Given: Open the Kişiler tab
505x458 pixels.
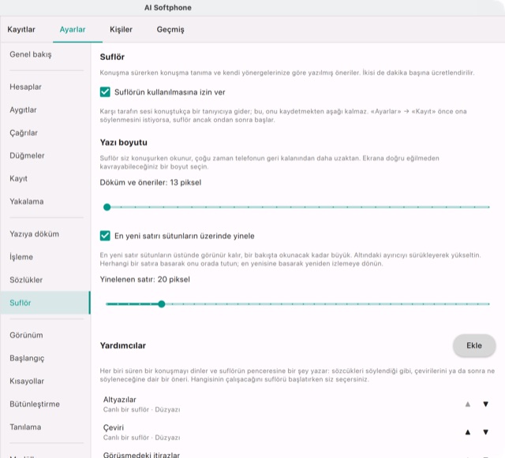Looking at the screenshot, I should coord(121,29).
